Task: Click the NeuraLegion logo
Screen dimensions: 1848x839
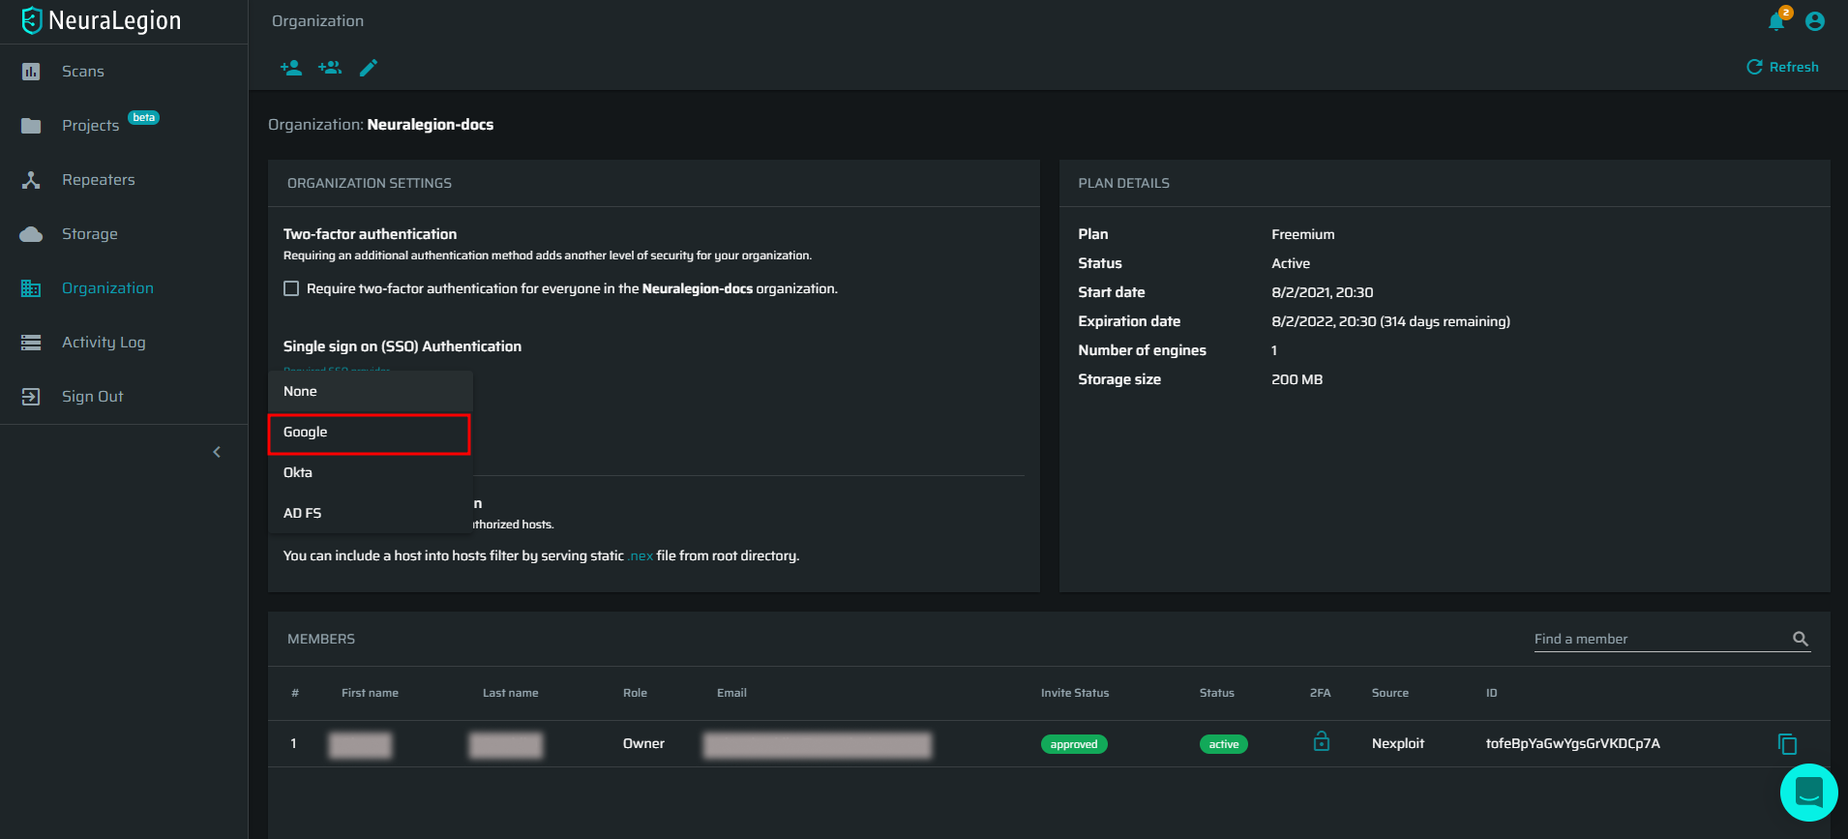Action: pos(101,20)
